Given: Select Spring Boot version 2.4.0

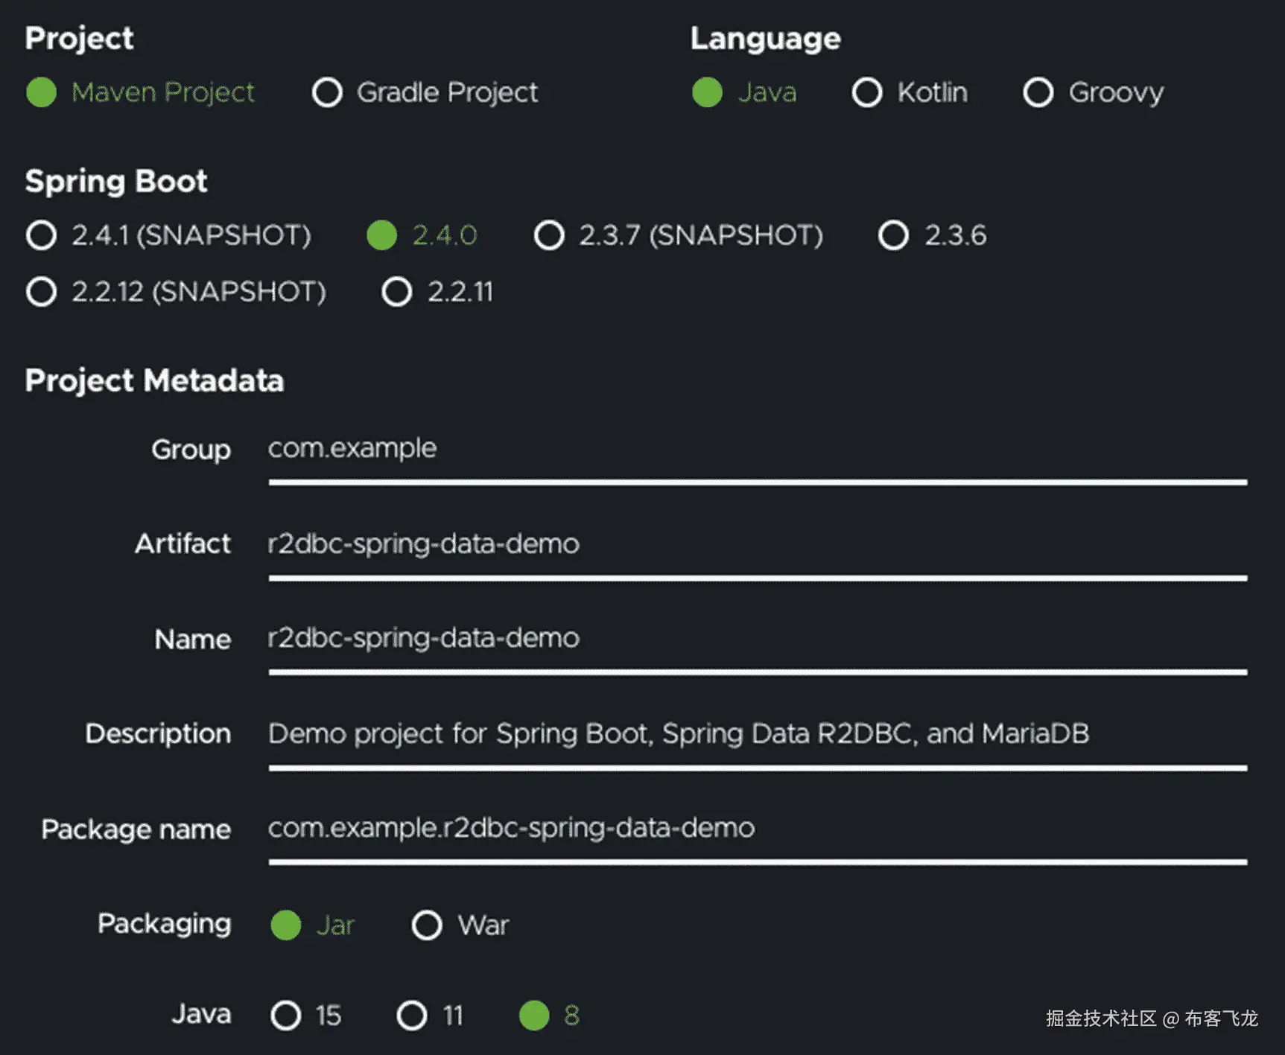Looking at the screenshot, I should click(x=382, y=235).
